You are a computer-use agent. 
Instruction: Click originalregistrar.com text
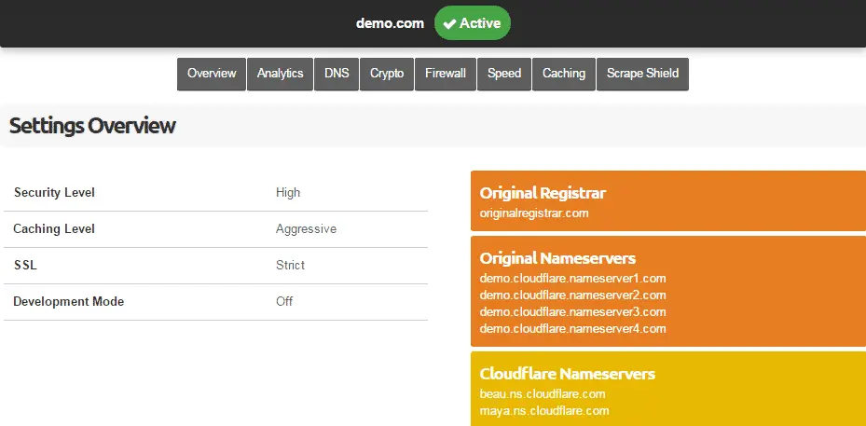point(534,213)
